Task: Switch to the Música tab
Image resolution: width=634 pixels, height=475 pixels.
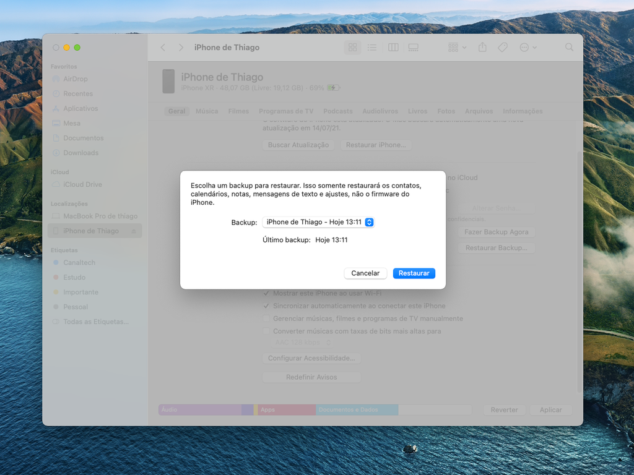Action: tap(207, 111)
